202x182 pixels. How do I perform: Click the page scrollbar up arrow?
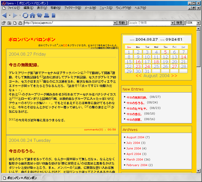click(198, 29)
